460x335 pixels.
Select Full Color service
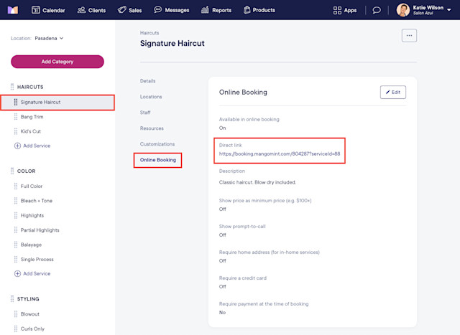tap(32, 186)
